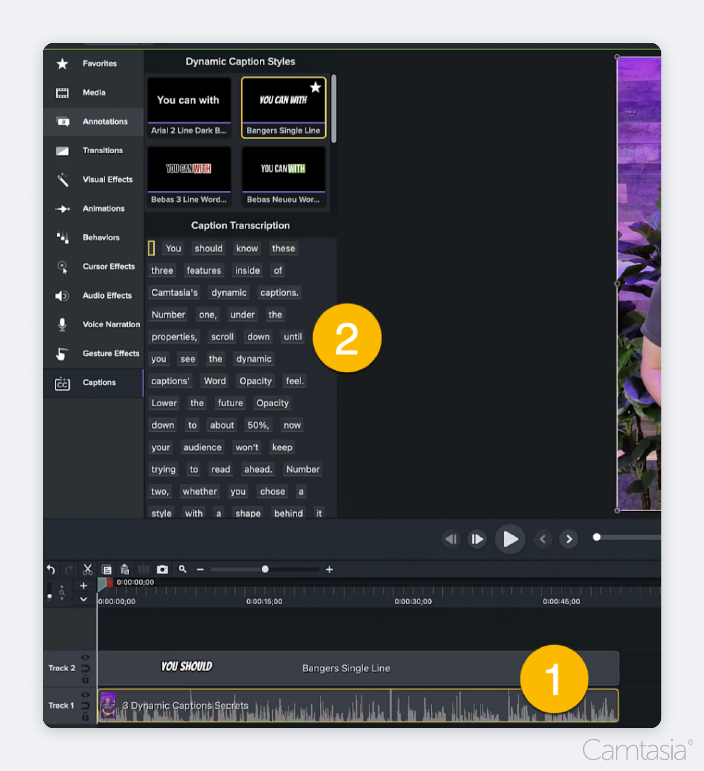The height and width of the screenshot is (771, 704).
Task: Export a frame with the camera icon
Action: [x=162, y=570]
